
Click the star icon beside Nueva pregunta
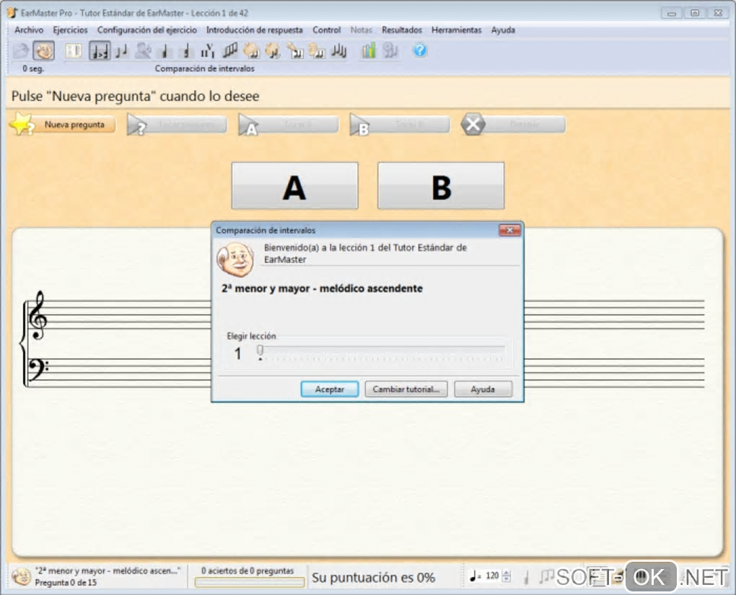[22, 124]
